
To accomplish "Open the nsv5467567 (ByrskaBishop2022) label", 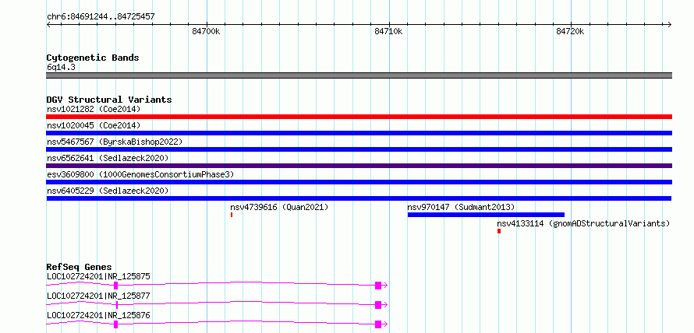I will point(115,142).
